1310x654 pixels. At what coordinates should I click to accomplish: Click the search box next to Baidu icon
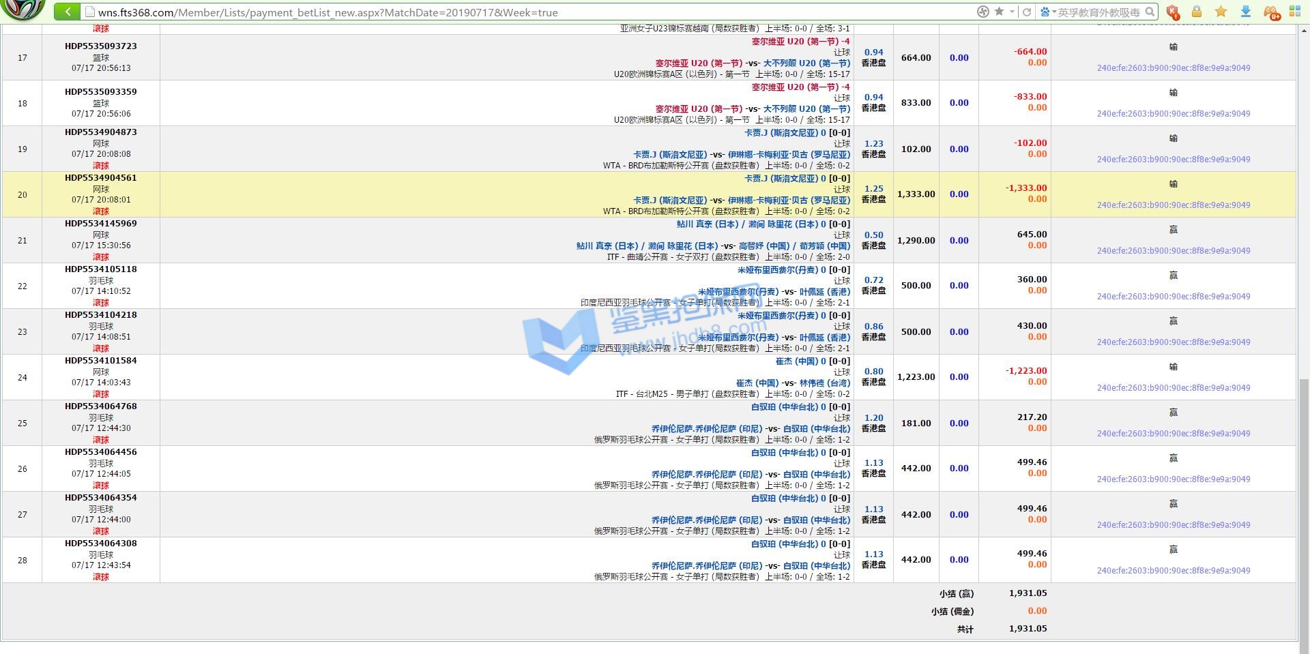click(1098, 12)
